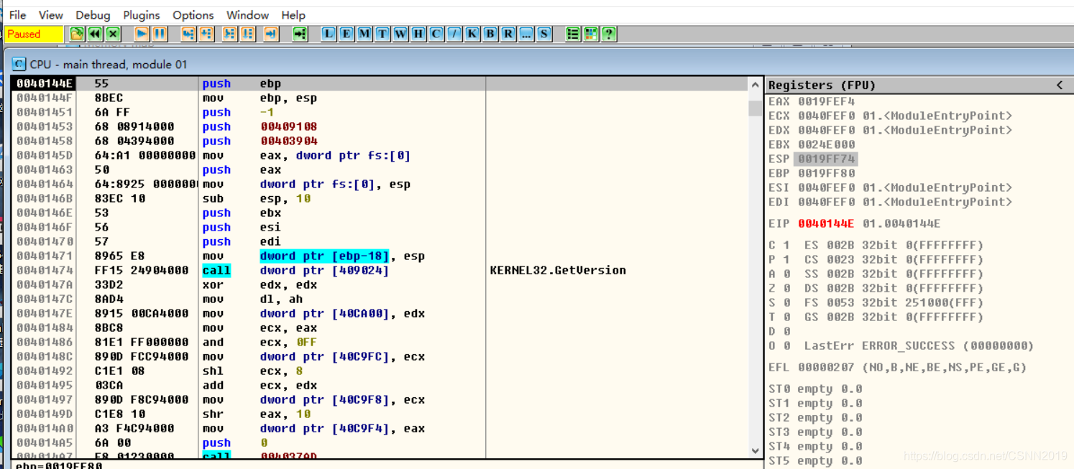Screen dimensions: 1074x469
Task: Click Execute till return toolbar icon
Action: coord(271,34)
